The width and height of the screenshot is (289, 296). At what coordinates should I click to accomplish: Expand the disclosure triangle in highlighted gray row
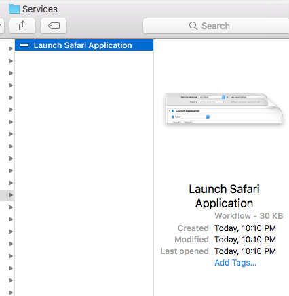tap(10, 195)
